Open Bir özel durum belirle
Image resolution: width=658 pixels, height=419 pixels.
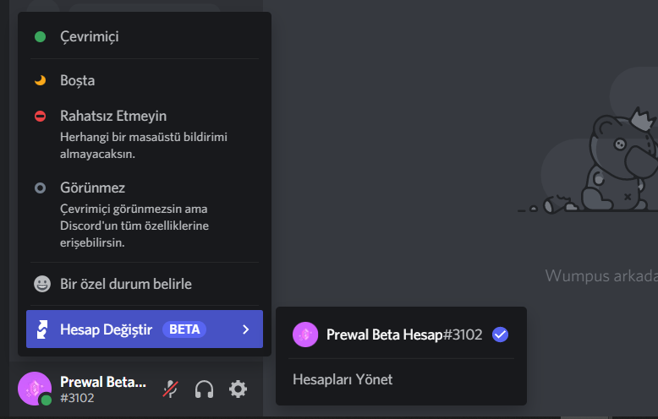[145, 284]
